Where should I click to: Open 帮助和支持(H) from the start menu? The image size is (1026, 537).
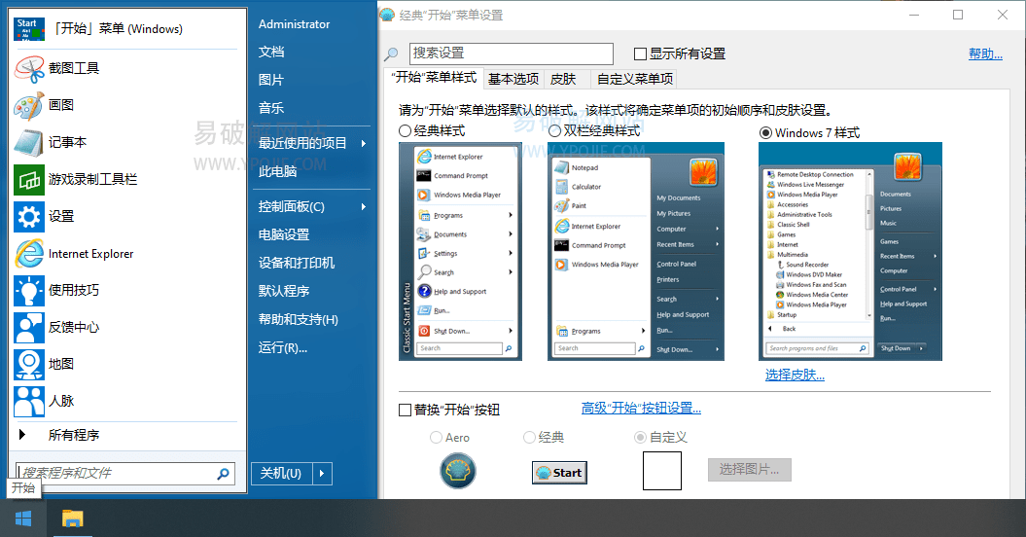299,320
